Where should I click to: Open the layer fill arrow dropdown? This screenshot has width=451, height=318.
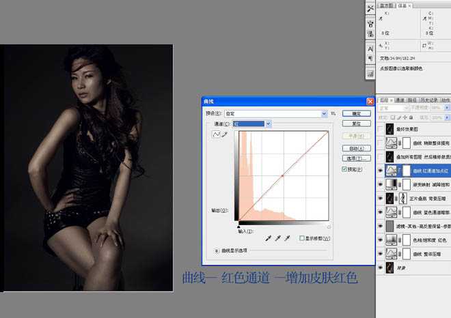pos(447,117)
